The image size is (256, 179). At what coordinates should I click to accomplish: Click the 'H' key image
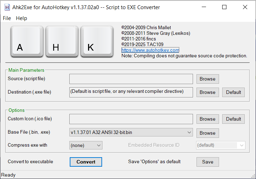[62, 41]
